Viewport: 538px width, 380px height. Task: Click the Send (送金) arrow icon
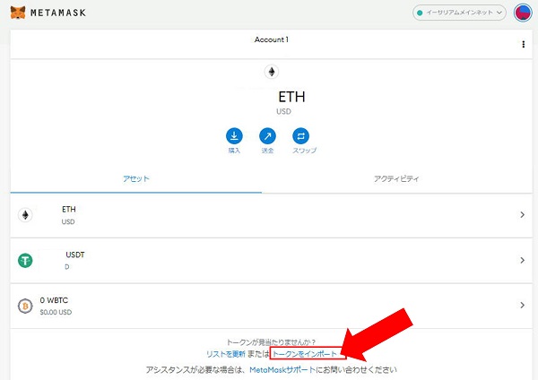click(267, 136)
